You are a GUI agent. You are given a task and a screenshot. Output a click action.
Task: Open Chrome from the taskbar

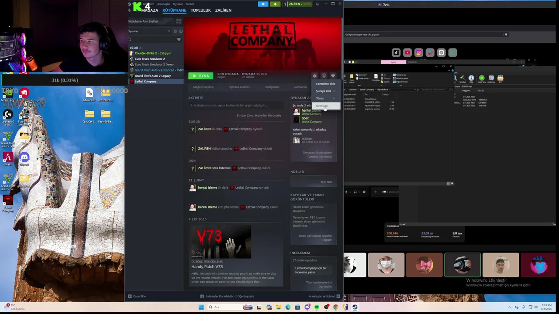coord(335,307)
